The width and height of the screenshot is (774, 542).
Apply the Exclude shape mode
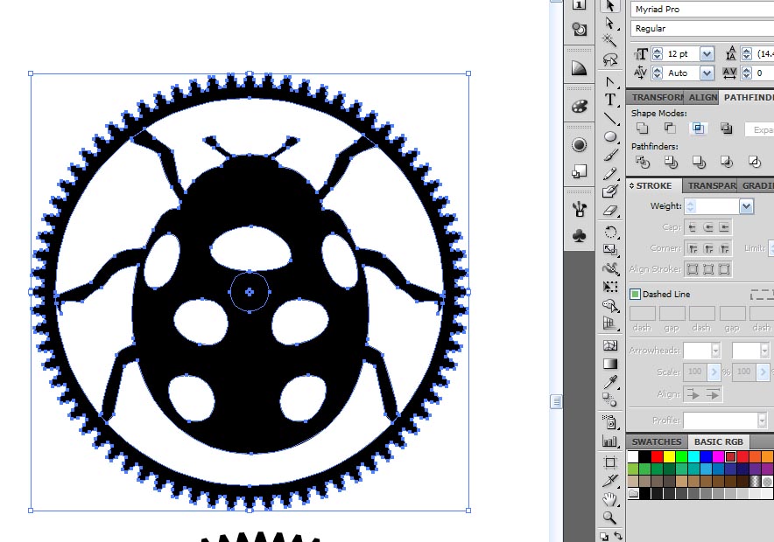click(x=726, y=129)
